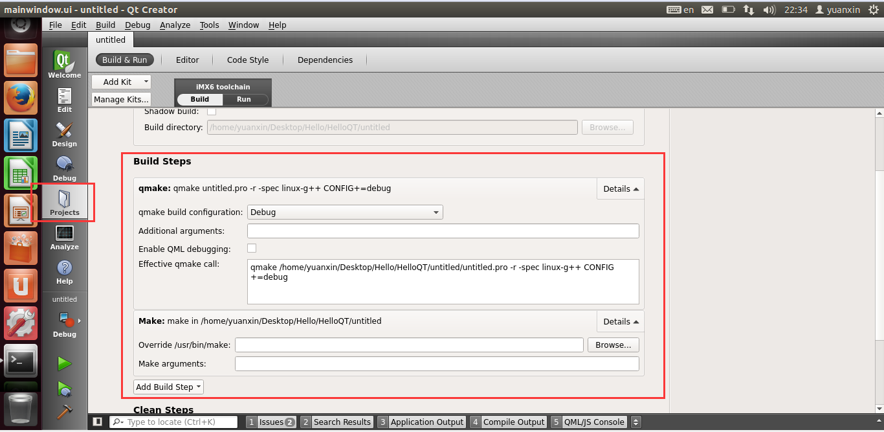Click the Start Debugging button
This screenshot has width=884, height=432.
click(64, 389)
